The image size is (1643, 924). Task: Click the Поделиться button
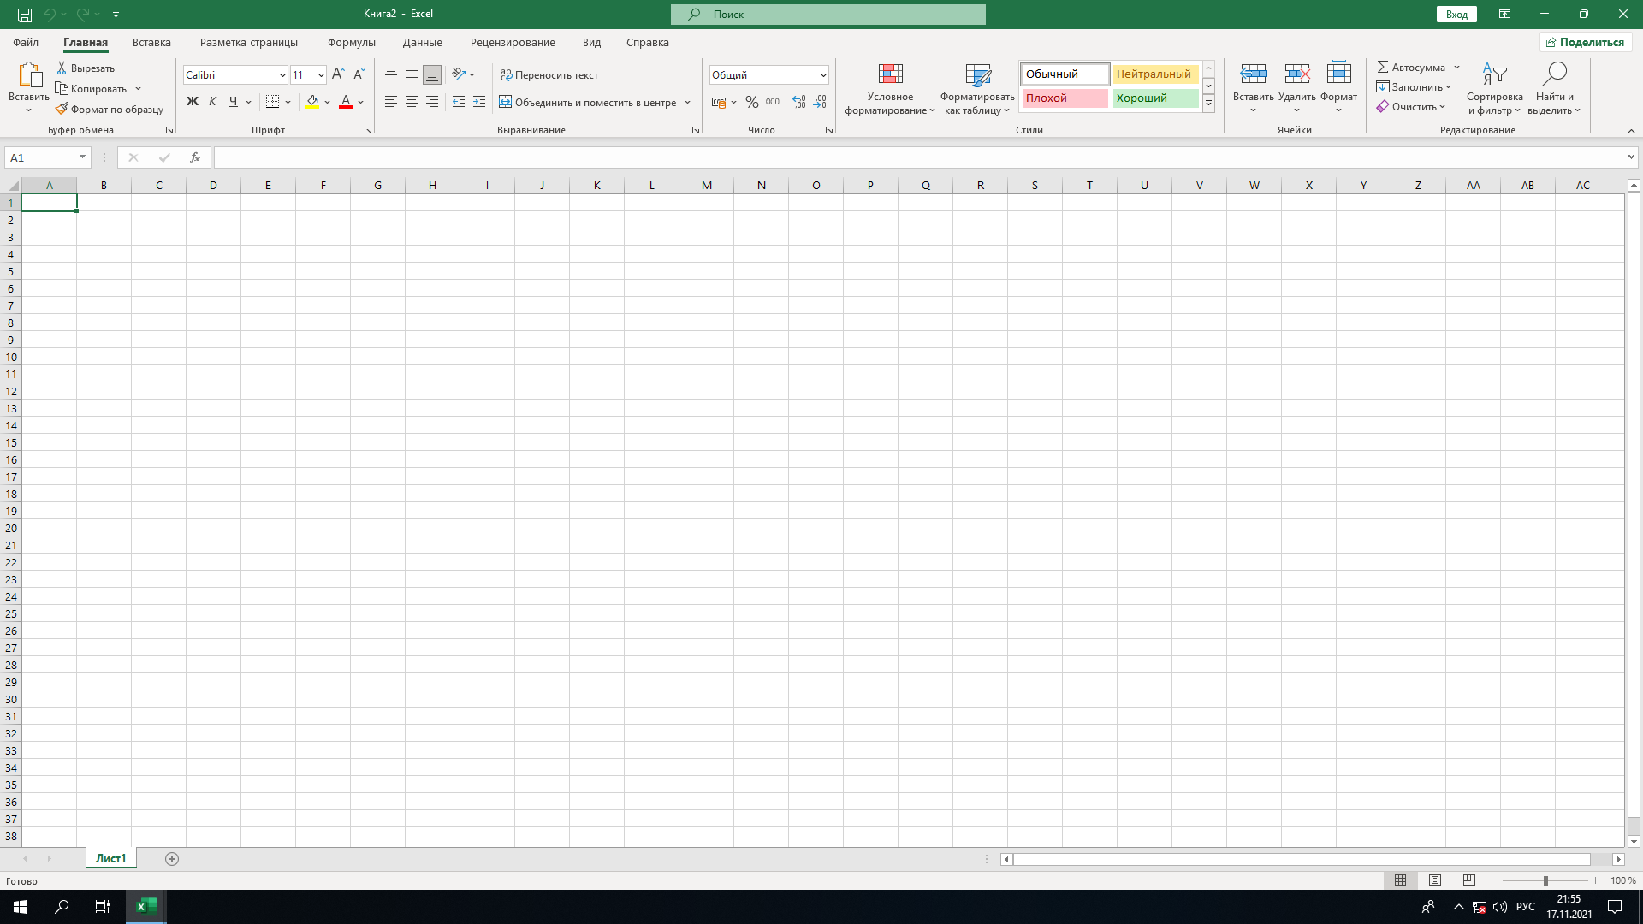1586,42
